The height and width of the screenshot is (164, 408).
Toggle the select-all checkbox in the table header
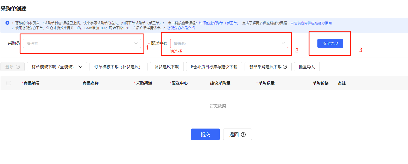[x=9, y=83]
